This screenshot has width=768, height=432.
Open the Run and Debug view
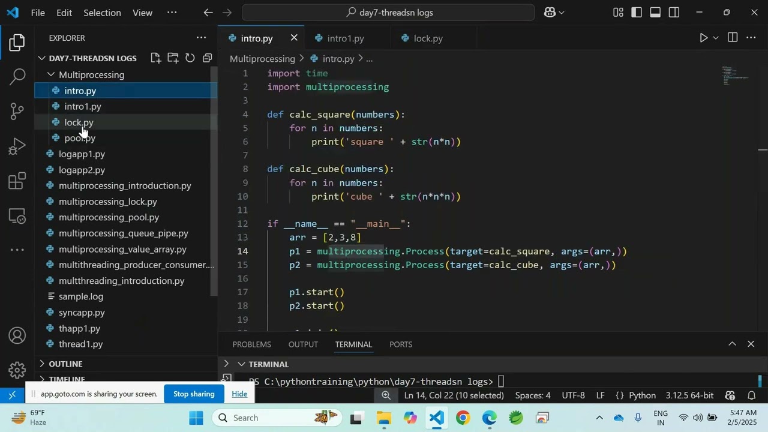click(17, 146)
